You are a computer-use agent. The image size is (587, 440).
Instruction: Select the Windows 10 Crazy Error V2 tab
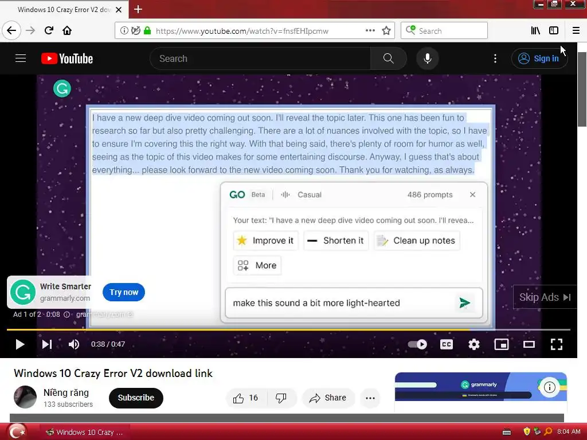click(x=64, y=10)
